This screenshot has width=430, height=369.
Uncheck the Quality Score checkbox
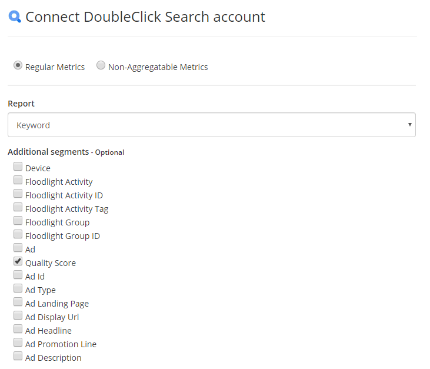[x=18, y=261]
